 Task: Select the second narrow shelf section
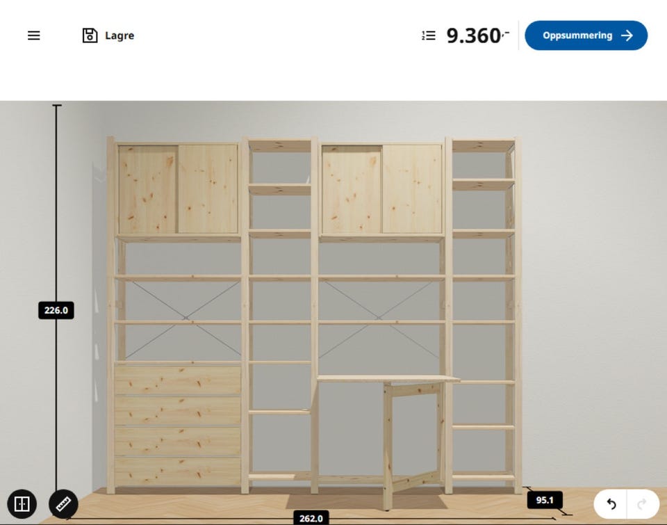click(x=279, y=315)
